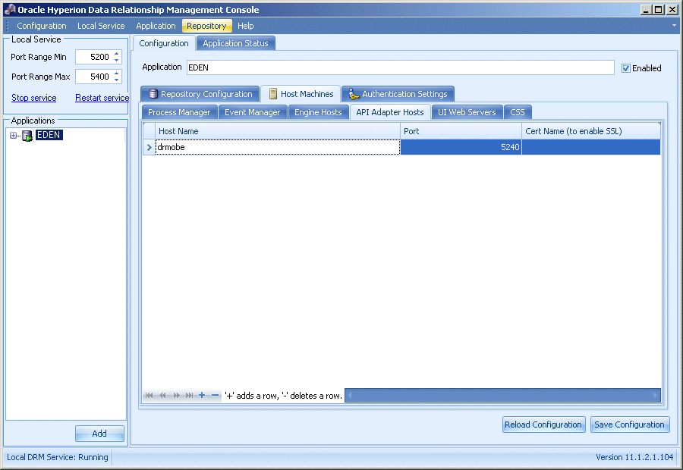This screenshot has height=470, width=683.
Task: Expand the EDEN application tree node
Action: (x=13, y=136)
